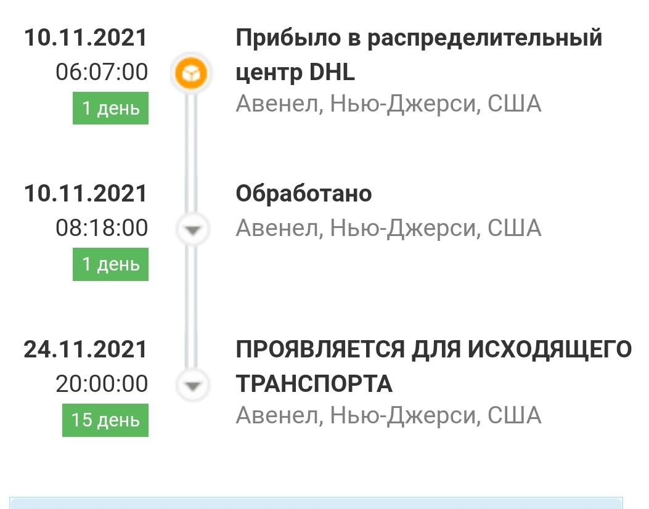Click location text under 'Обработано'
649x509 pixels.
click(x=388, y=229)
